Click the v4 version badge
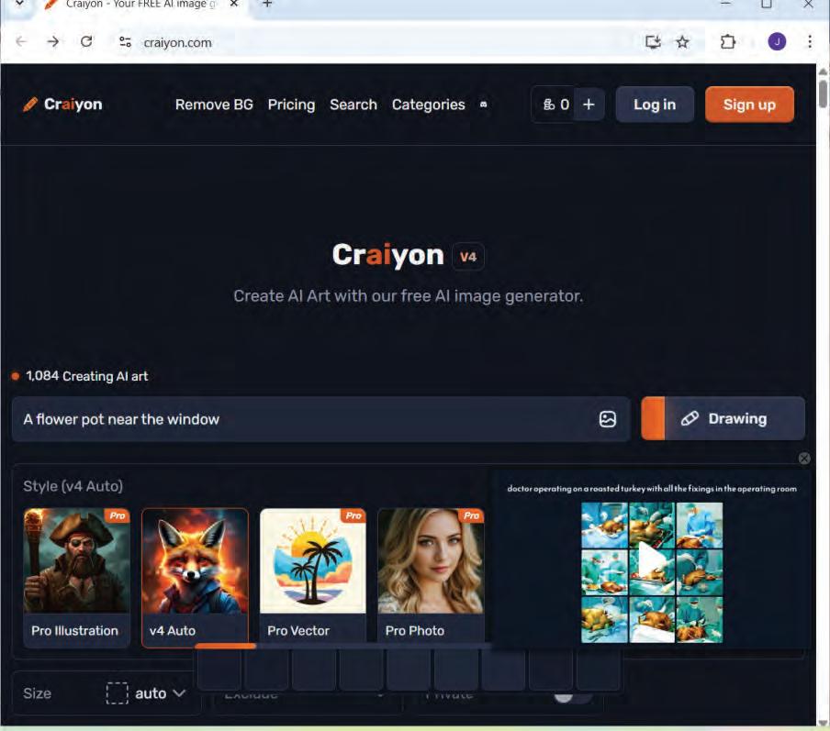This screenshot has width=830, height=731. click(468, 257)
